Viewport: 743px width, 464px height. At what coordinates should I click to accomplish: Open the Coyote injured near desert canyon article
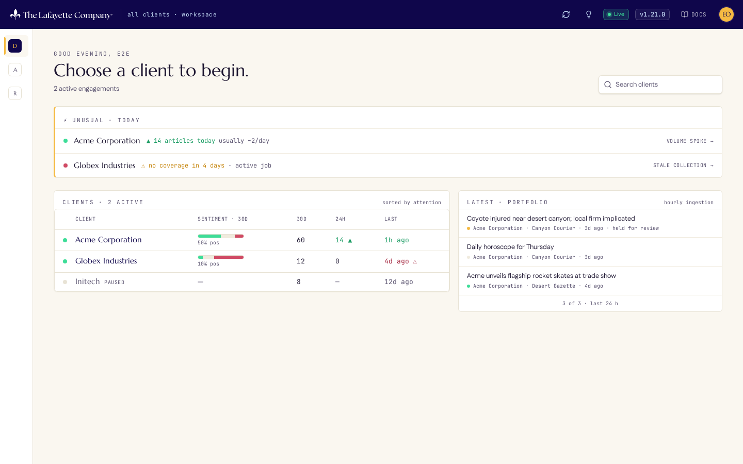point(590,223)
